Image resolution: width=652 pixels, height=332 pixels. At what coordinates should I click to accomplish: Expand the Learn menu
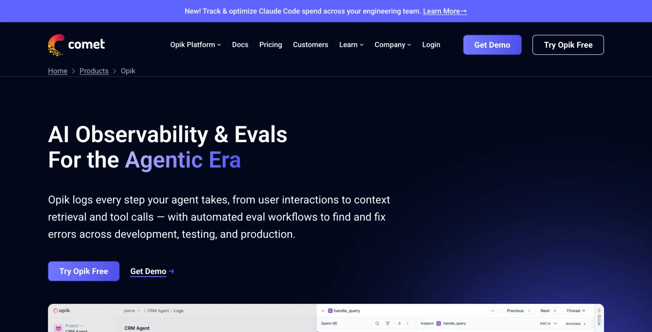coord(351,45)
